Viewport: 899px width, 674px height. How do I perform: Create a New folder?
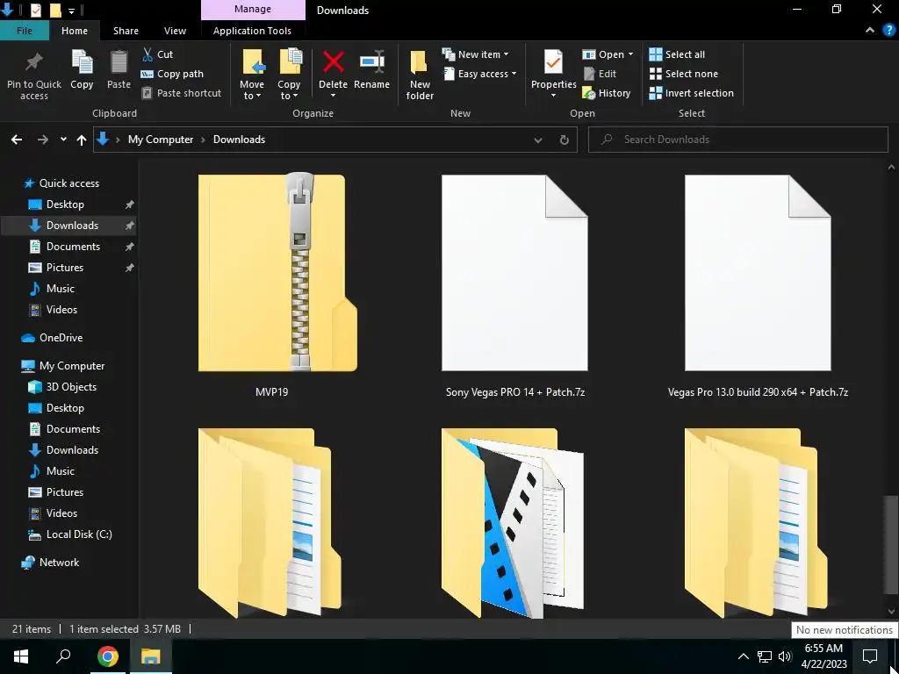[x=420, y=75]
